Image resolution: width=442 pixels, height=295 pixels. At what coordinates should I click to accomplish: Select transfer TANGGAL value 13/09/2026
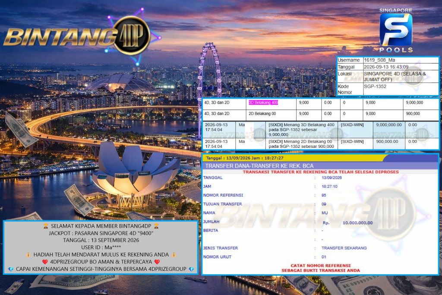(x=331, y=178)
